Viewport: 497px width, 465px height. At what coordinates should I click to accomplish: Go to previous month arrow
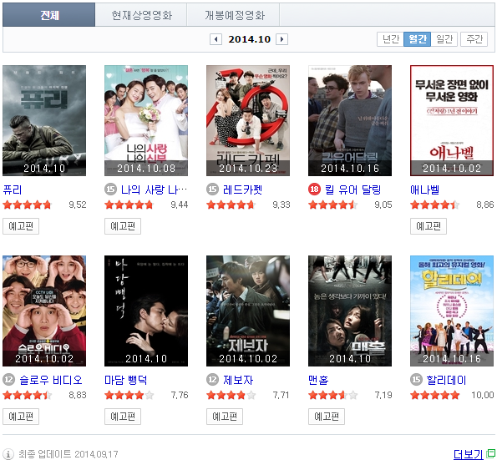click(216, 39)
